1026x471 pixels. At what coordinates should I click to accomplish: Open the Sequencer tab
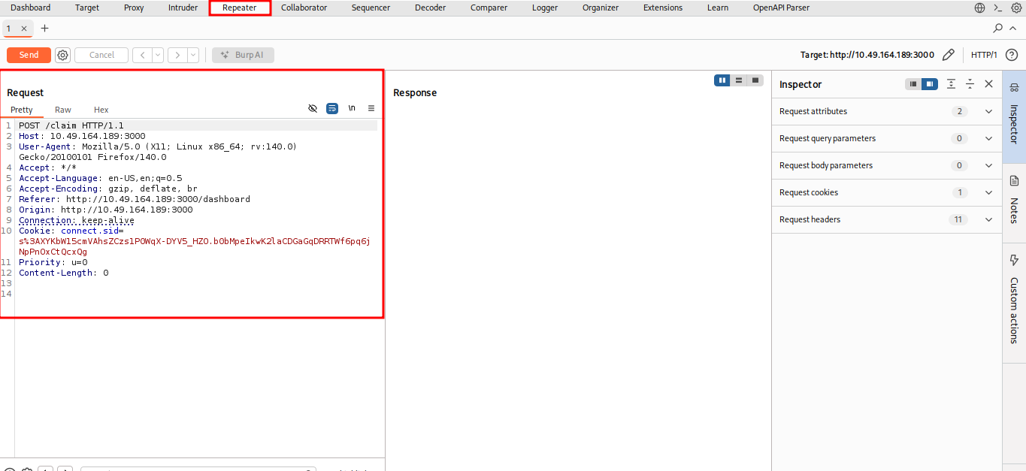point(371,8)
